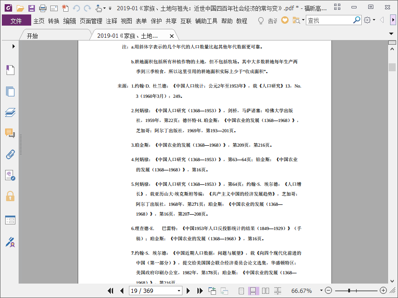
Task: Go to the next page
Action: click(188, 291)
